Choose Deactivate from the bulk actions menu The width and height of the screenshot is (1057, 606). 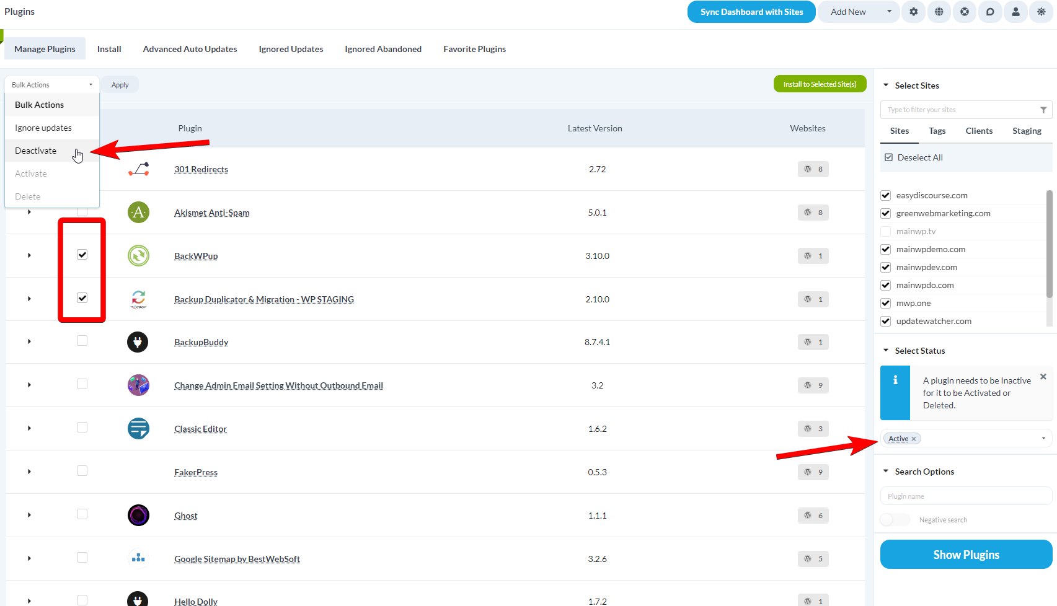tap(35, 151)
